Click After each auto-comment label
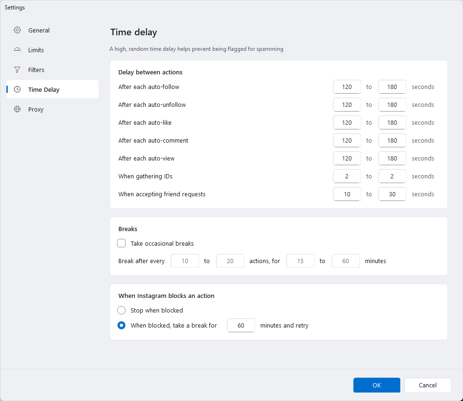 [x=153, y=140]
